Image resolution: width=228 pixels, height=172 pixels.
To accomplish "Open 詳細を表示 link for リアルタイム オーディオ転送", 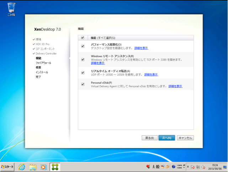I will tap(151, 75).
